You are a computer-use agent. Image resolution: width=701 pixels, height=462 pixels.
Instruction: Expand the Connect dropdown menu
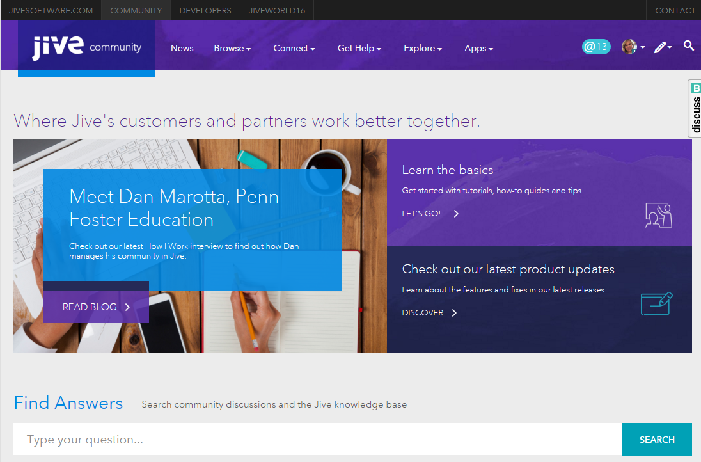pos(294,48)
